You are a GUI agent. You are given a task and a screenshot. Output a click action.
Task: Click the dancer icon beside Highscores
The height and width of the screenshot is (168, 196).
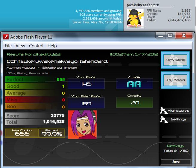click(164, 111)
